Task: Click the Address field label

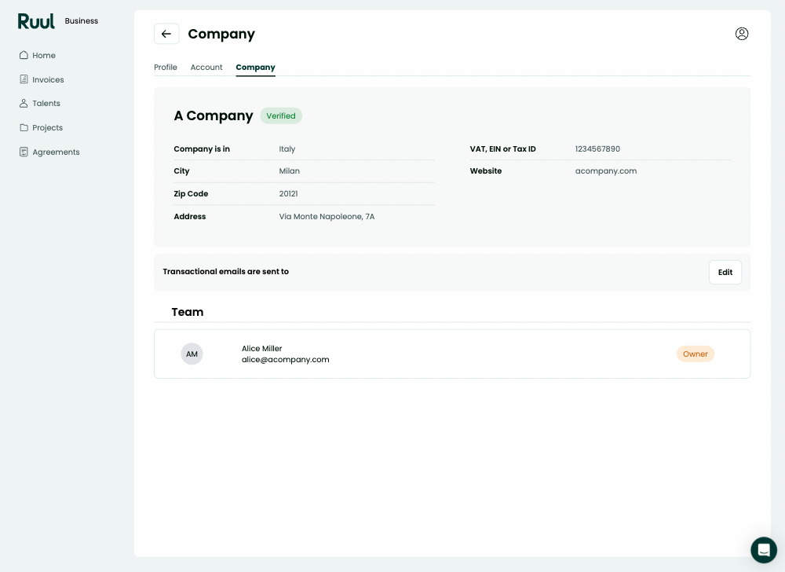Action: [190, 216]
